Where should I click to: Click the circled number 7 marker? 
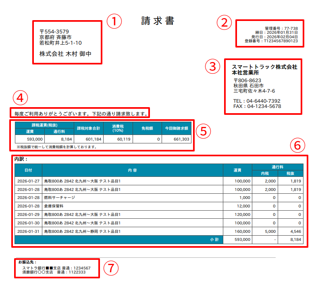(110, 268)
